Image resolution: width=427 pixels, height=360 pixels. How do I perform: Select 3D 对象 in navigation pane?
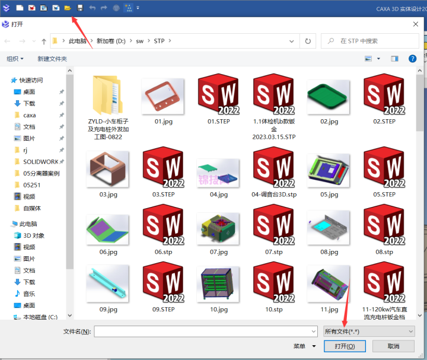click(x=33, y=235)
